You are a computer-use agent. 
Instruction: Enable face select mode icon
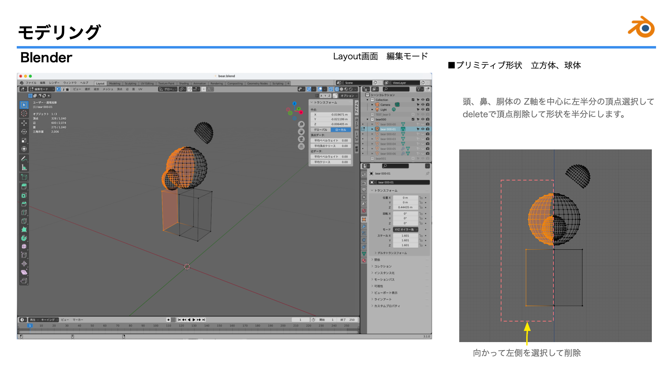click(68, 89)
